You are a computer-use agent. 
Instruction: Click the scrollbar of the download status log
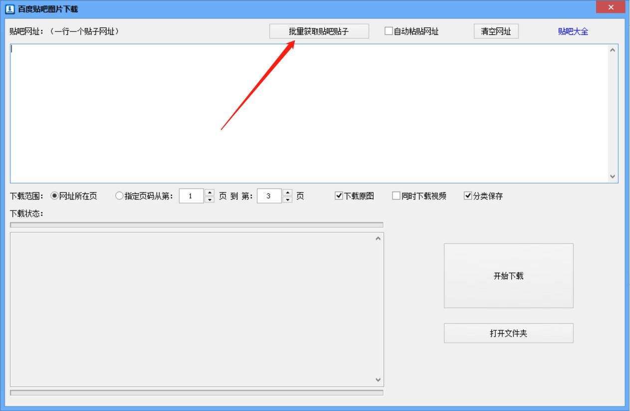coord(378,309)
